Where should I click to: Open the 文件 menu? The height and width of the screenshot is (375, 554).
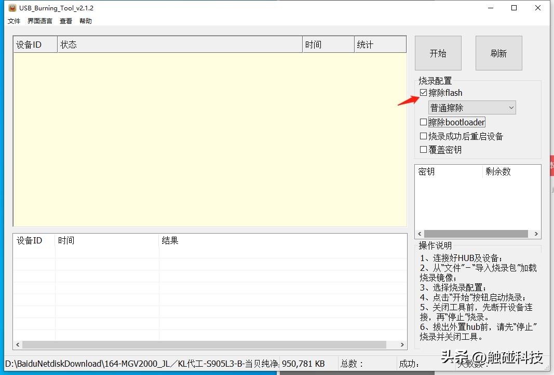pos(13,21)
